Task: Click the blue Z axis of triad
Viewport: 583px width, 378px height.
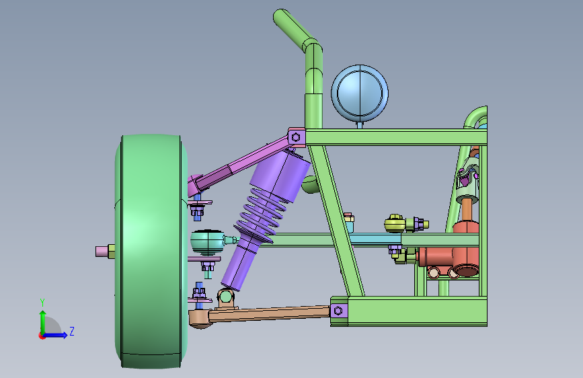Action: tap(56, 335)
